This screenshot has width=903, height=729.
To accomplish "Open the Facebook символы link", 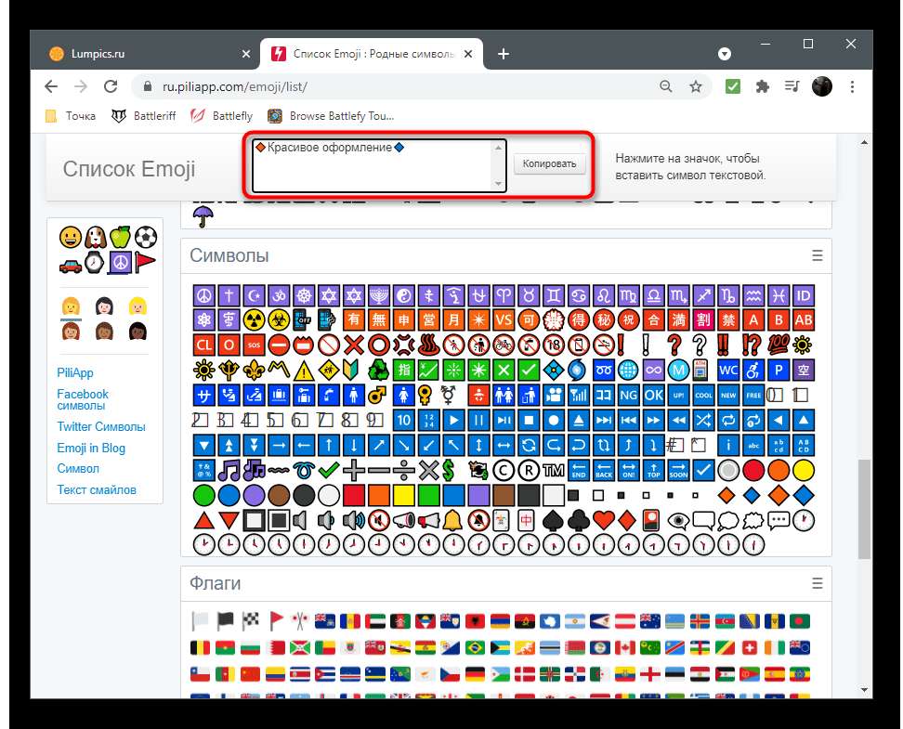I will pos(83,400).
